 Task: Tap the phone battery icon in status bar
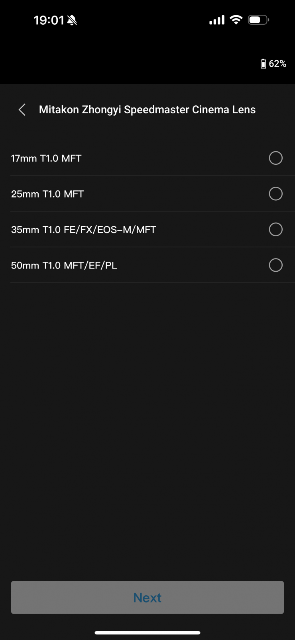(258, 20)
